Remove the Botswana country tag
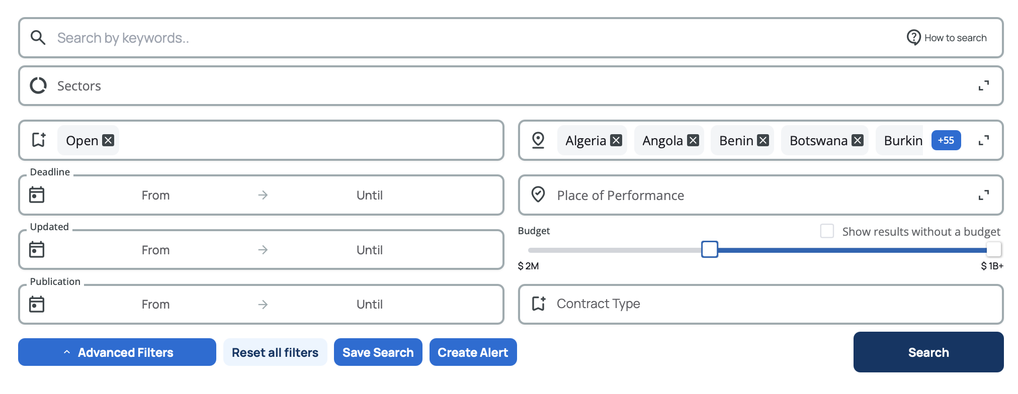This screenshot has height=394, width=1018. click(858, 141)
